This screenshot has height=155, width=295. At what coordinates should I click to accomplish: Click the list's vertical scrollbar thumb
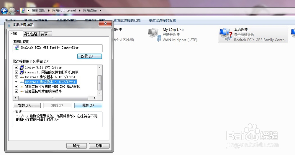point(100,83)
